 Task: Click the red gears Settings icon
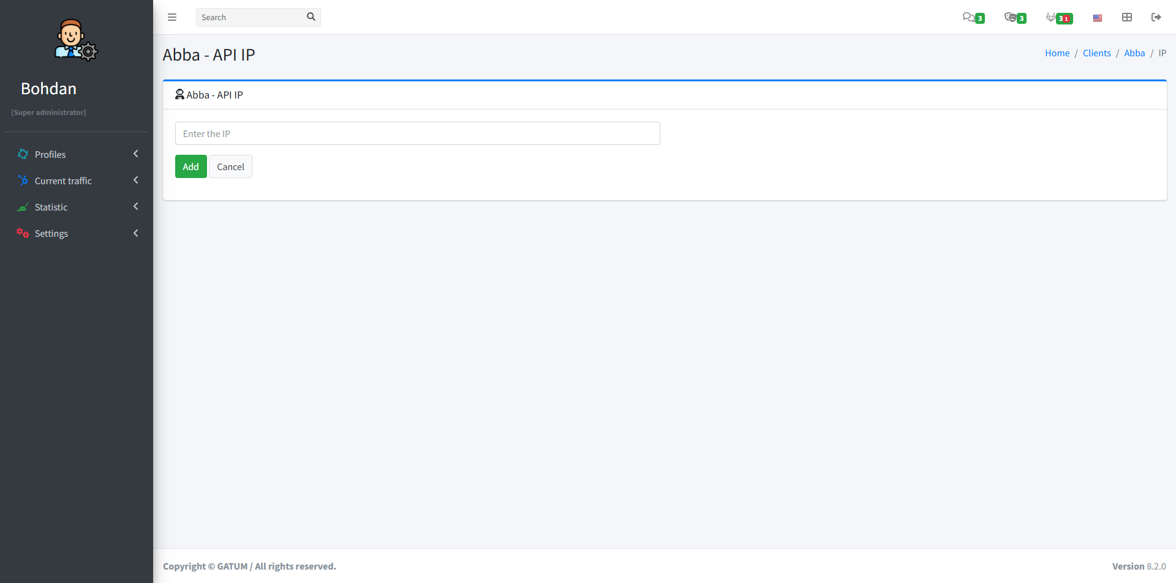23,233
